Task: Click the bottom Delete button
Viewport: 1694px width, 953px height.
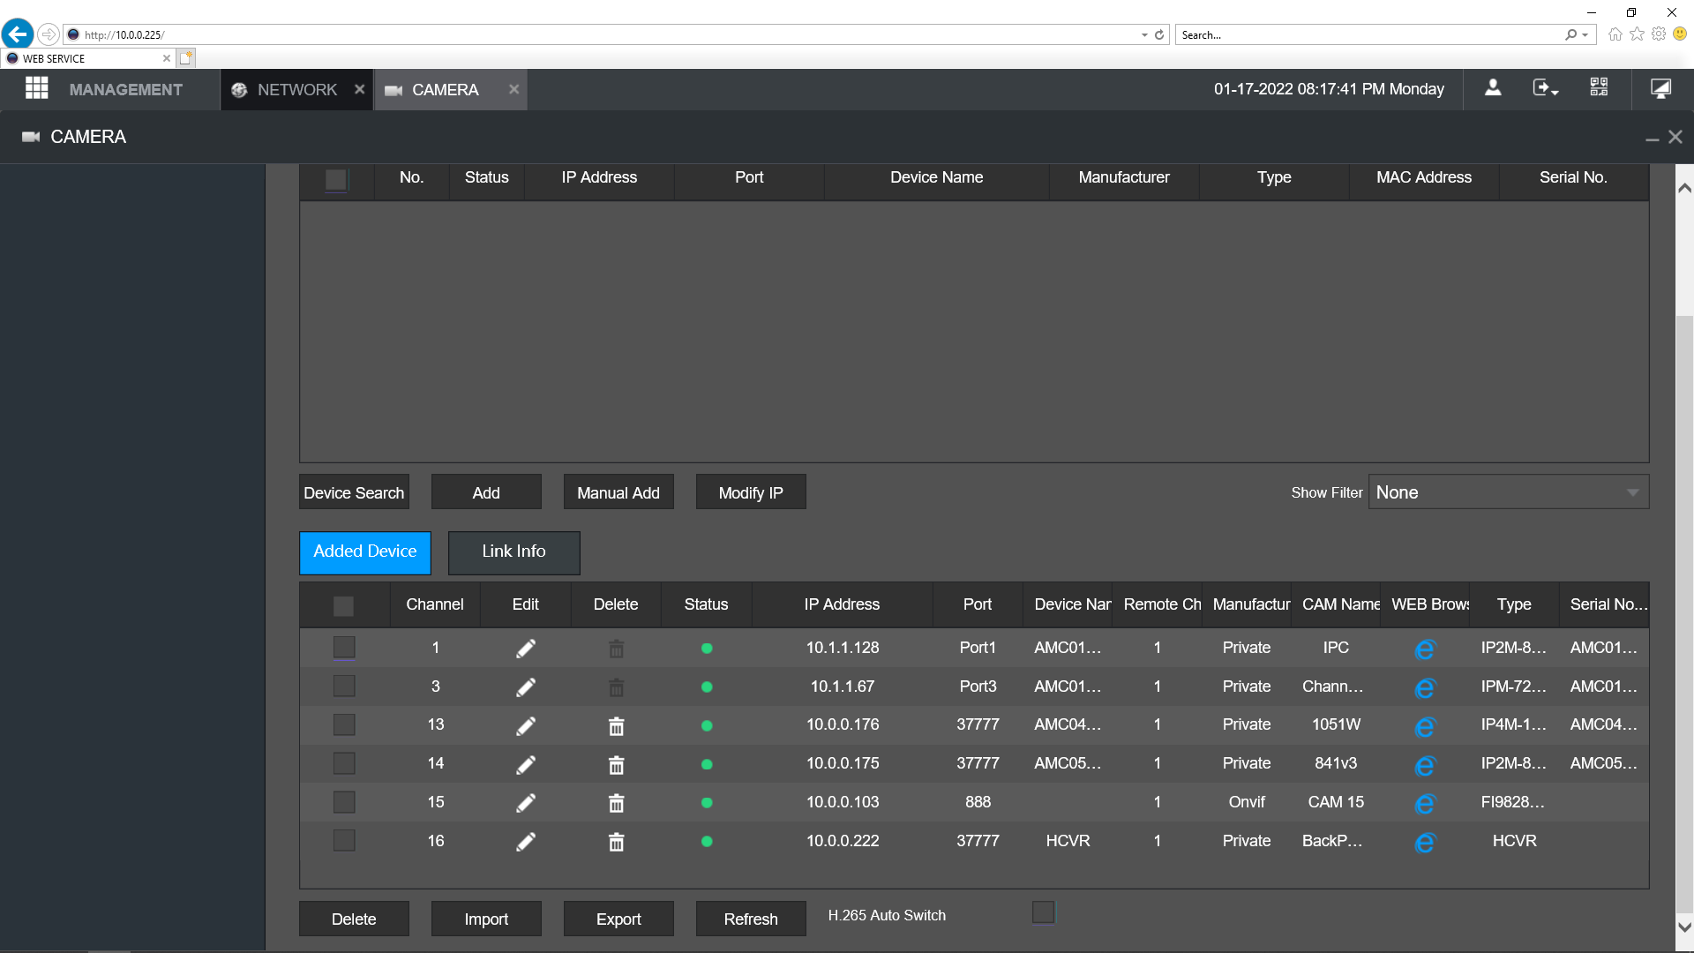Action: click(354, 919)
